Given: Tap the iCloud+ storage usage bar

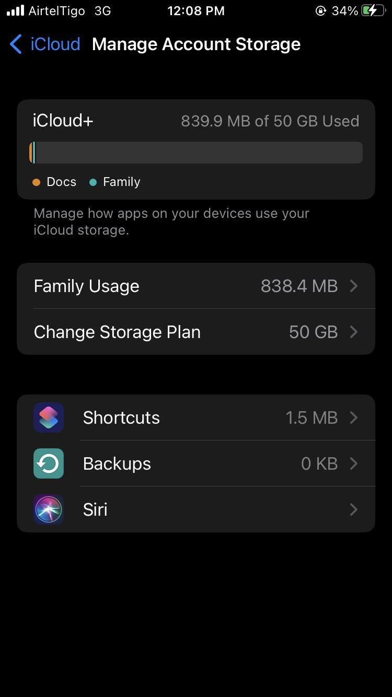Looking at the screenshot, I should [x=196, y=153].
